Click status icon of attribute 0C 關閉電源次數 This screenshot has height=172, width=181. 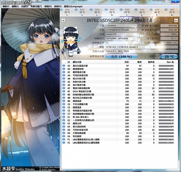[x=64, y=72]
